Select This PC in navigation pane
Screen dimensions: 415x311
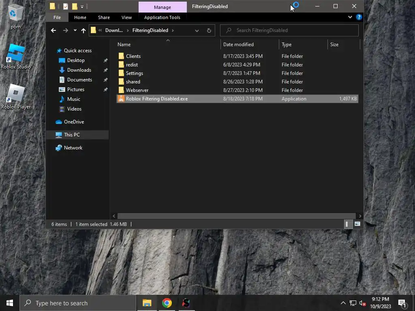[x=72, y=135]
